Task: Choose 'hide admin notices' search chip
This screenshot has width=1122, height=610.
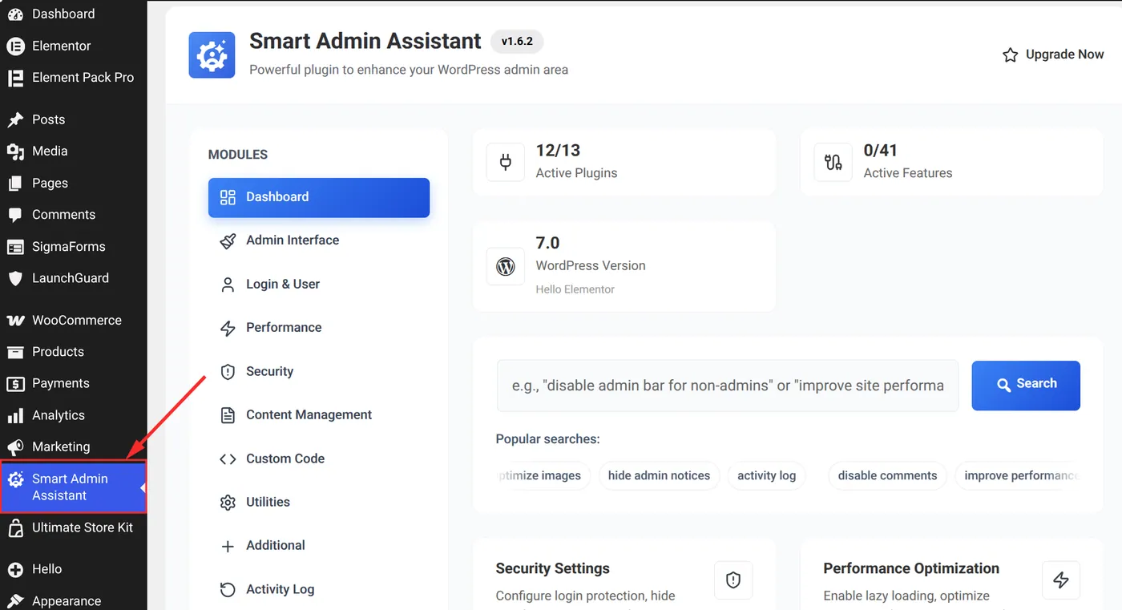Action: tap(659, 475)
